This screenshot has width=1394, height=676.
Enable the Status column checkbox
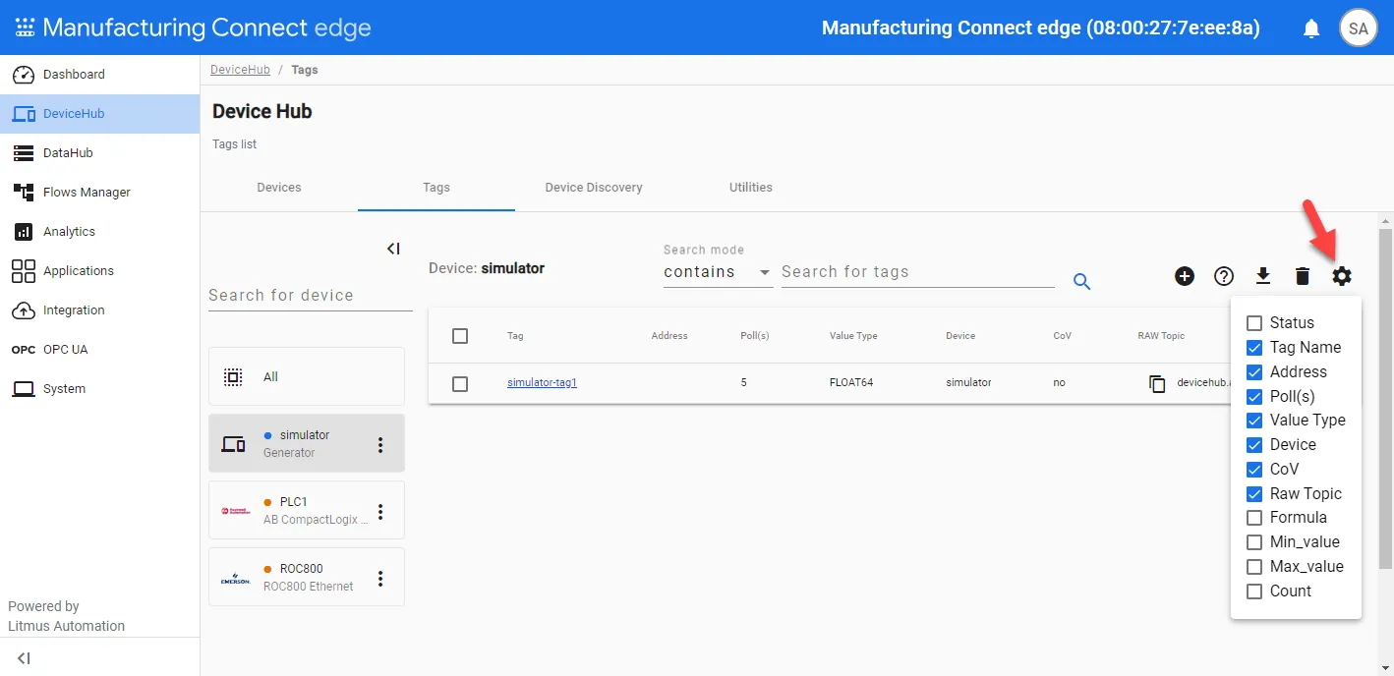pyautogui.click(x=1254, y=323)
